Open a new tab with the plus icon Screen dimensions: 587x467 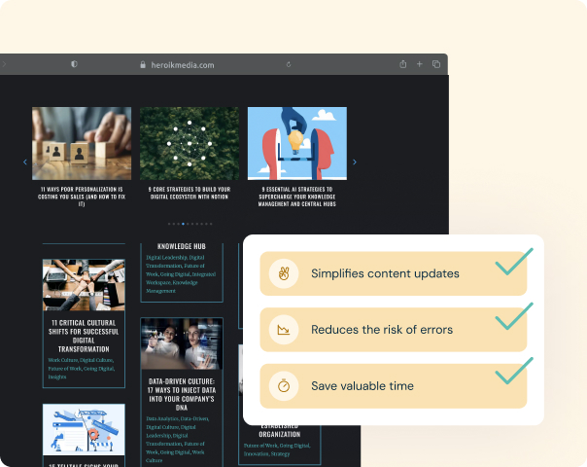[420, 64]
